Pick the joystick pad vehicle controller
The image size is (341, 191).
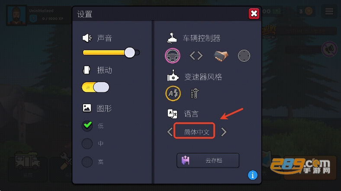244,56
